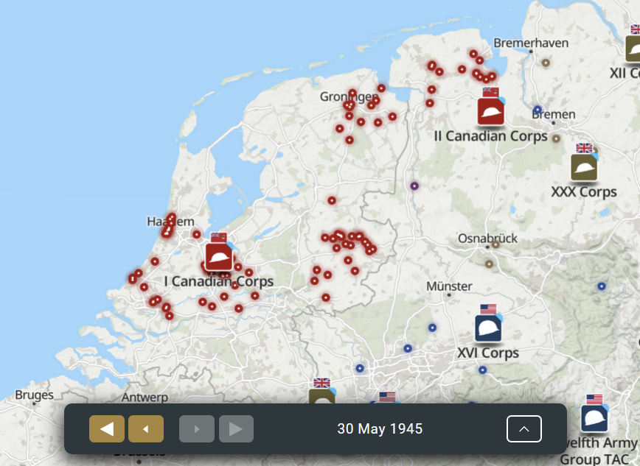Click the Canadian flag above I Canadian Corps
The height and width of the screenshot is (466, 640).
click(219, 237)
